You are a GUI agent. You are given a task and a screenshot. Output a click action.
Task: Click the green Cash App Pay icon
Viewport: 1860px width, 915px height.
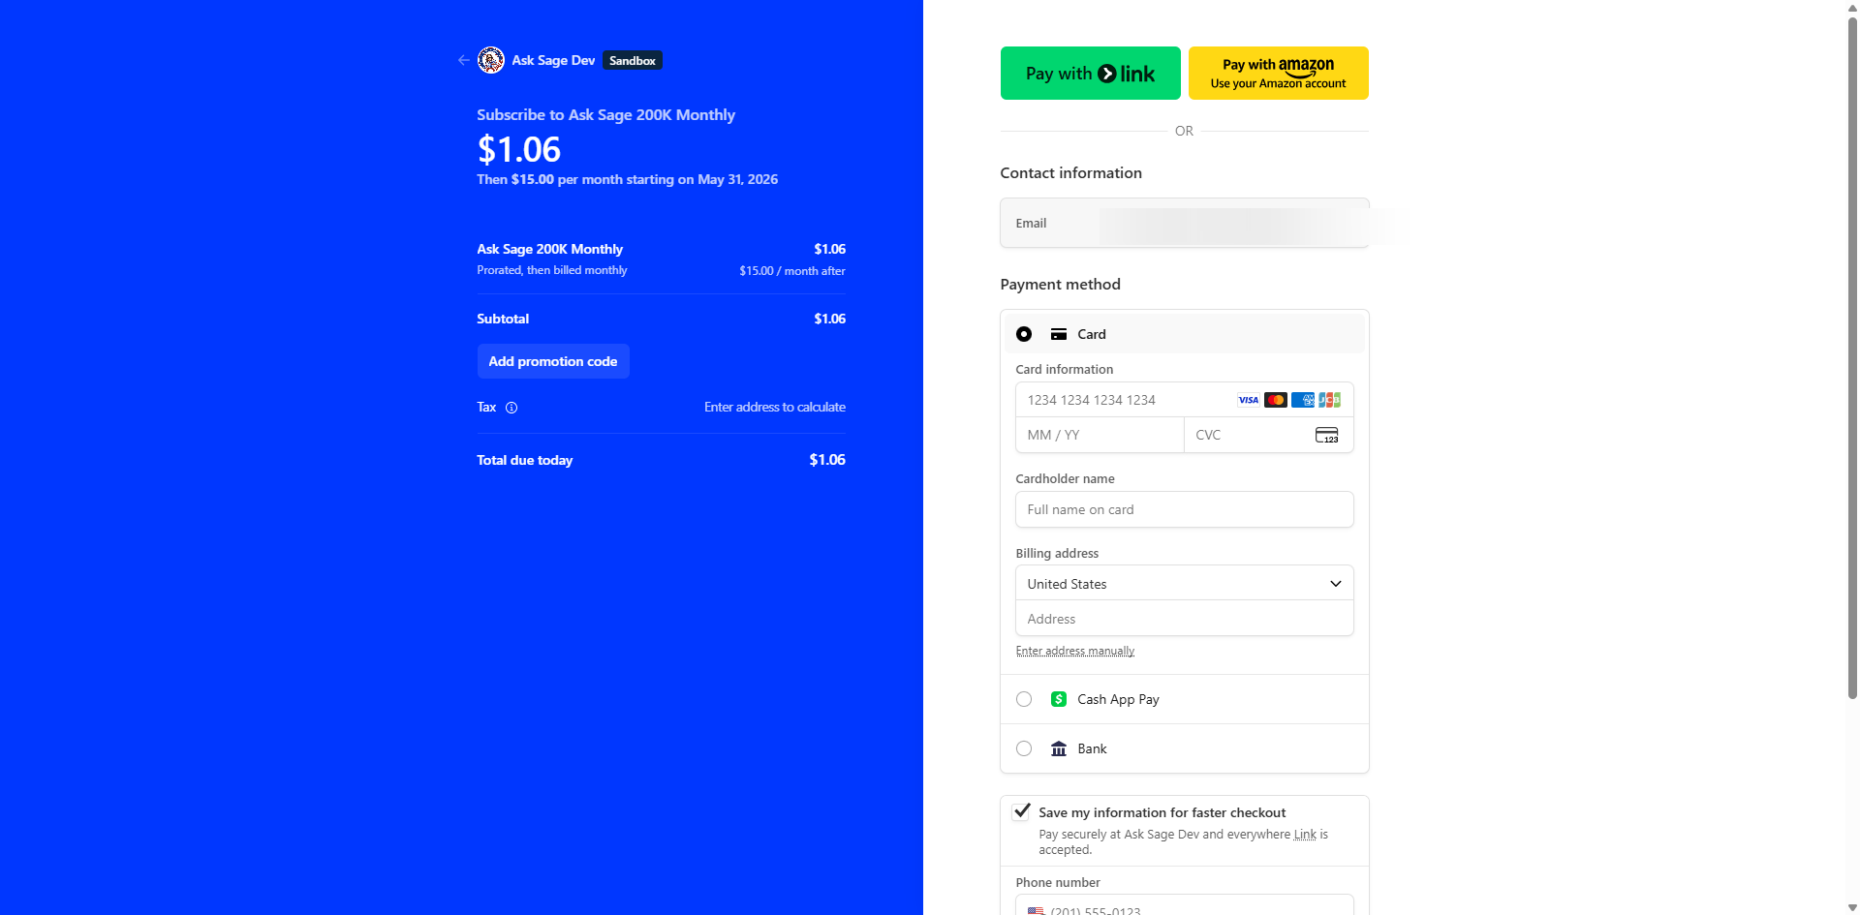pyautogui.click(x=1059, y=699)
